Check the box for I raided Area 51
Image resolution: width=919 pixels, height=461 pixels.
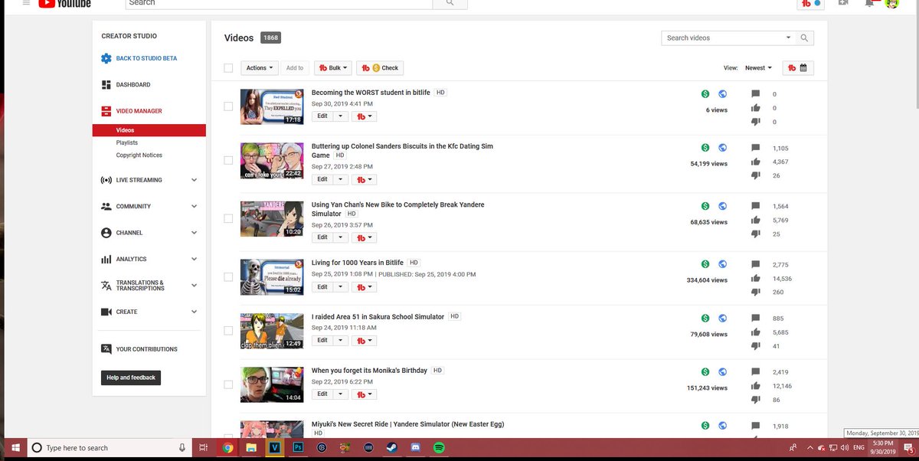228,331
